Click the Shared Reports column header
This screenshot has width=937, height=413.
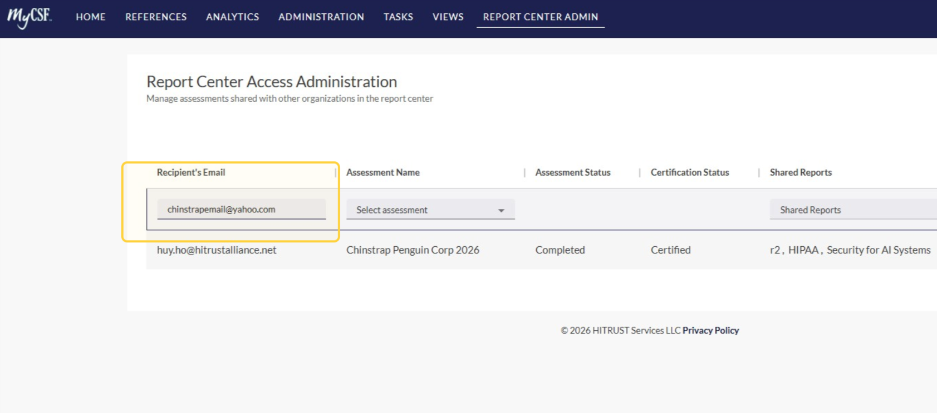tap(801, 172)
